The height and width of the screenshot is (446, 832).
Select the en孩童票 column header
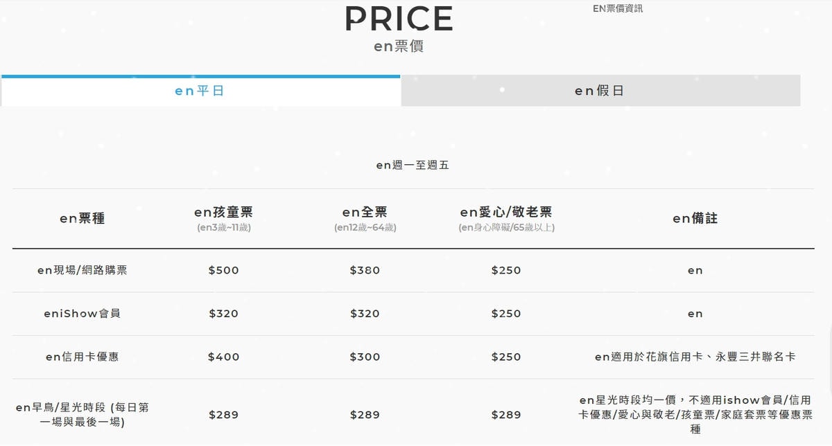pos(223,212)
